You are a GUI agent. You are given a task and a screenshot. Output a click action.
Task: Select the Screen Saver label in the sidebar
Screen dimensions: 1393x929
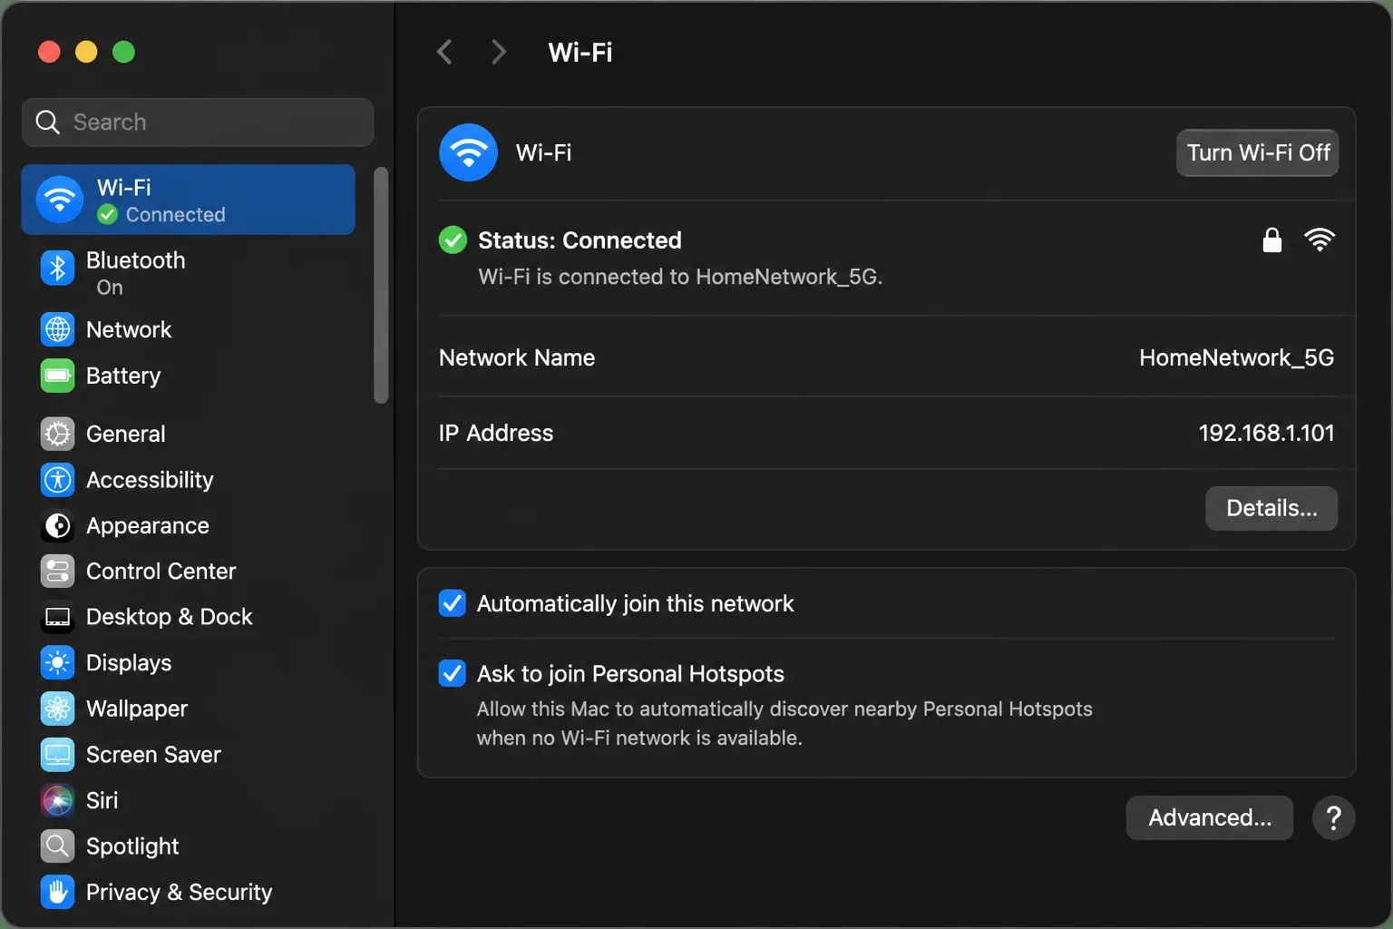pyautogui.click(x=153, y=755)
